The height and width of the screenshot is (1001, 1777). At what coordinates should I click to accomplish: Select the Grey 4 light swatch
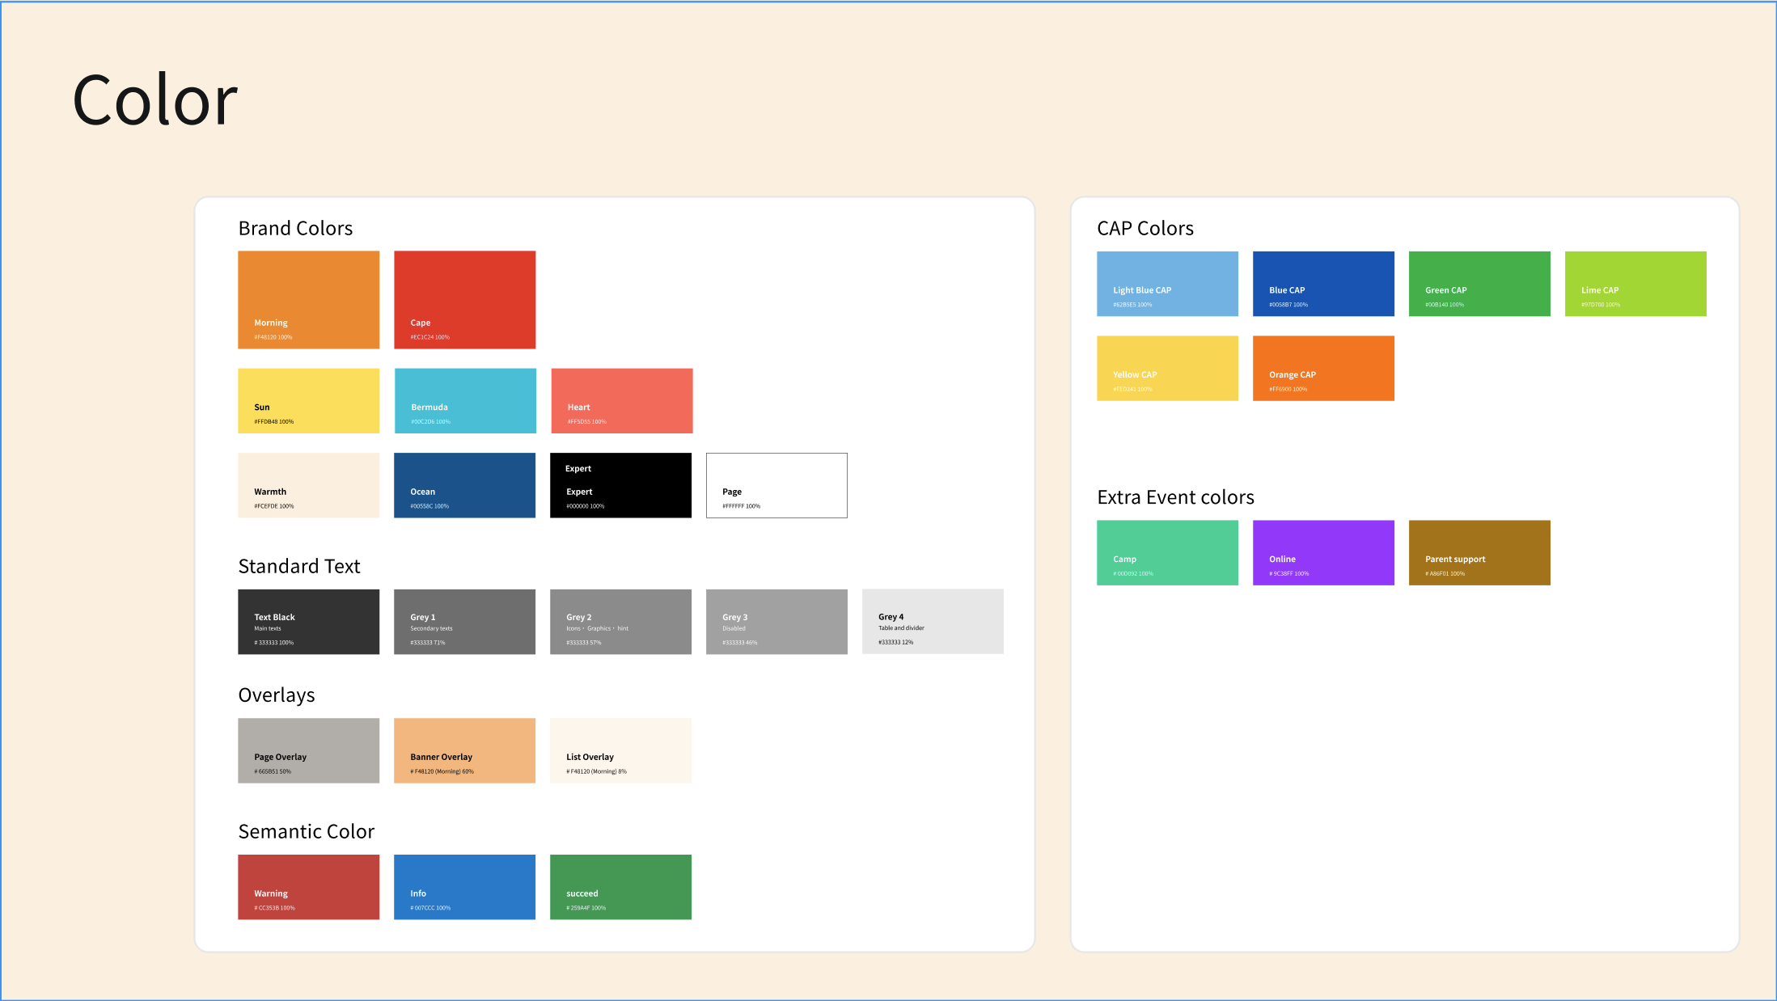pyautogui.click(x=933, y=621)
